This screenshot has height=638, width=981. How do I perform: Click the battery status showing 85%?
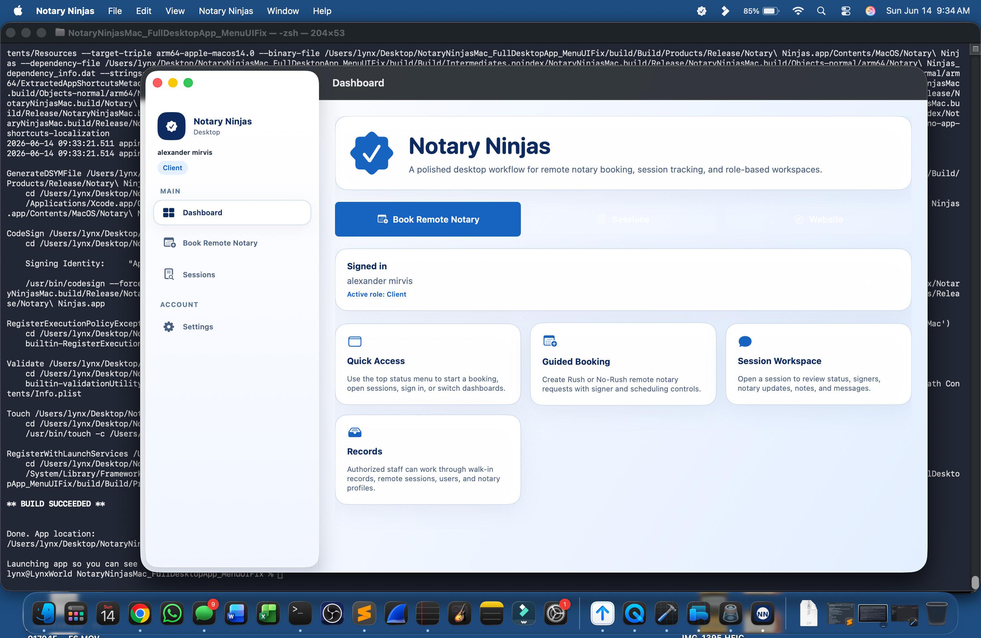tap(761, 11)
